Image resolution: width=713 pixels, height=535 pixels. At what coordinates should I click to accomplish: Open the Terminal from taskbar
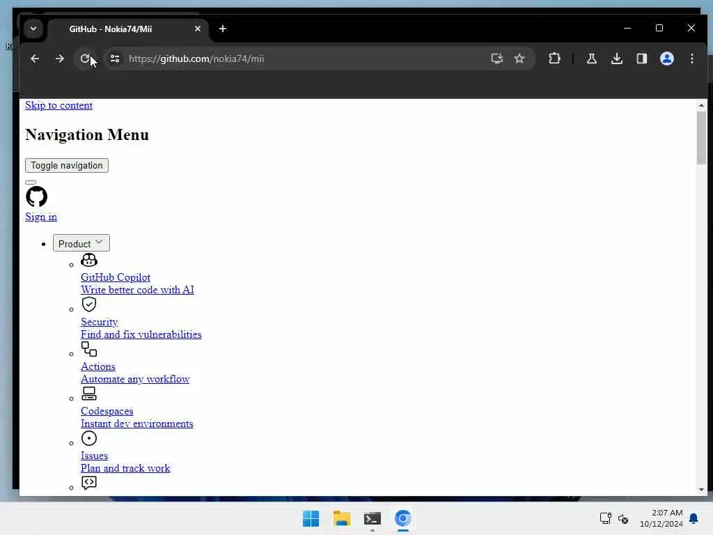pos(373,518)
